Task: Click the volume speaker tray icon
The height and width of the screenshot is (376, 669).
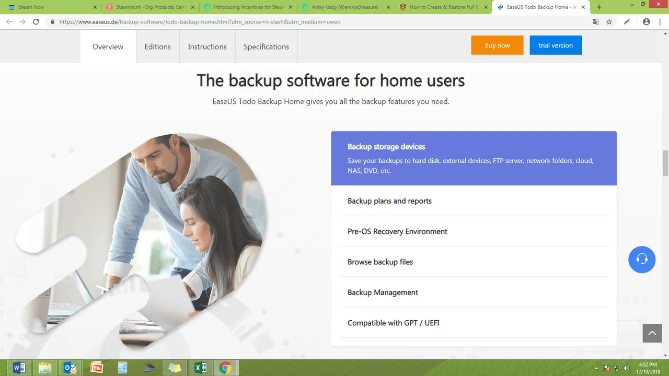Action: tap(626, 368)
